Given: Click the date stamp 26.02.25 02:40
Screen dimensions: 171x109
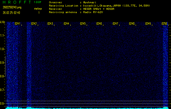Looking at the screenshot, I should 11,13.
